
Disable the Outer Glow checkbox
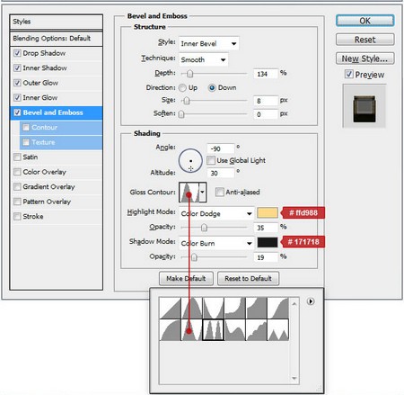click(x=17, y=83)
